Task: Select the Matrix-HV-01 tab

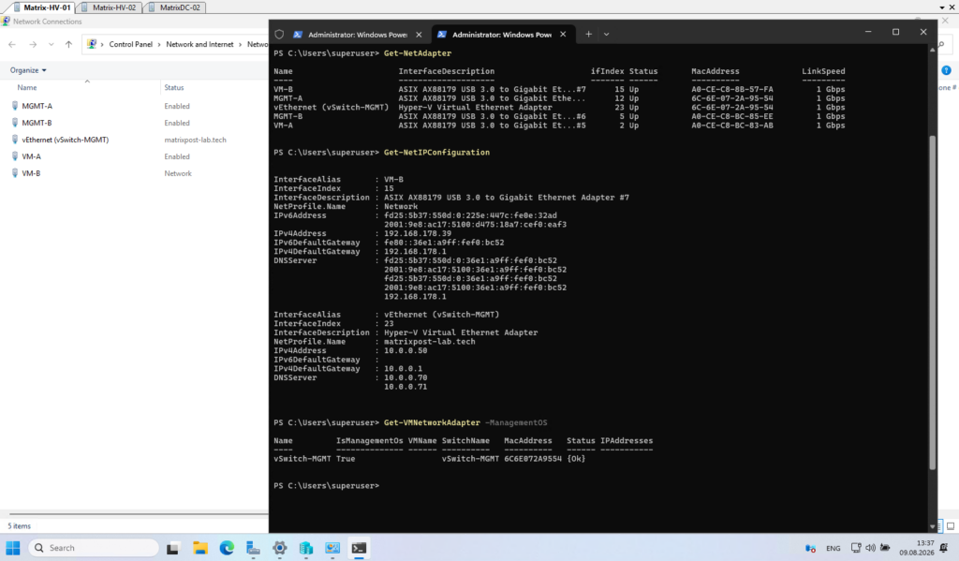Action: pyautogui.click(x=41, y=7)
